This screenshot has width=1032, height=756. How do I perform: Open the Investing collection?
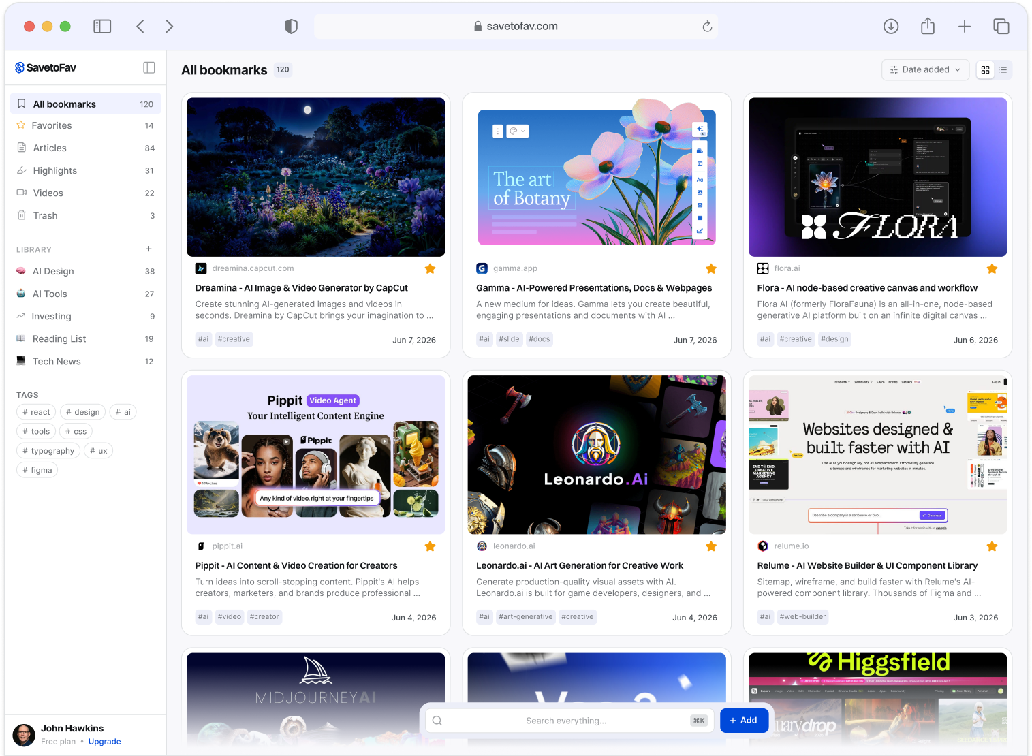(86, 316)
